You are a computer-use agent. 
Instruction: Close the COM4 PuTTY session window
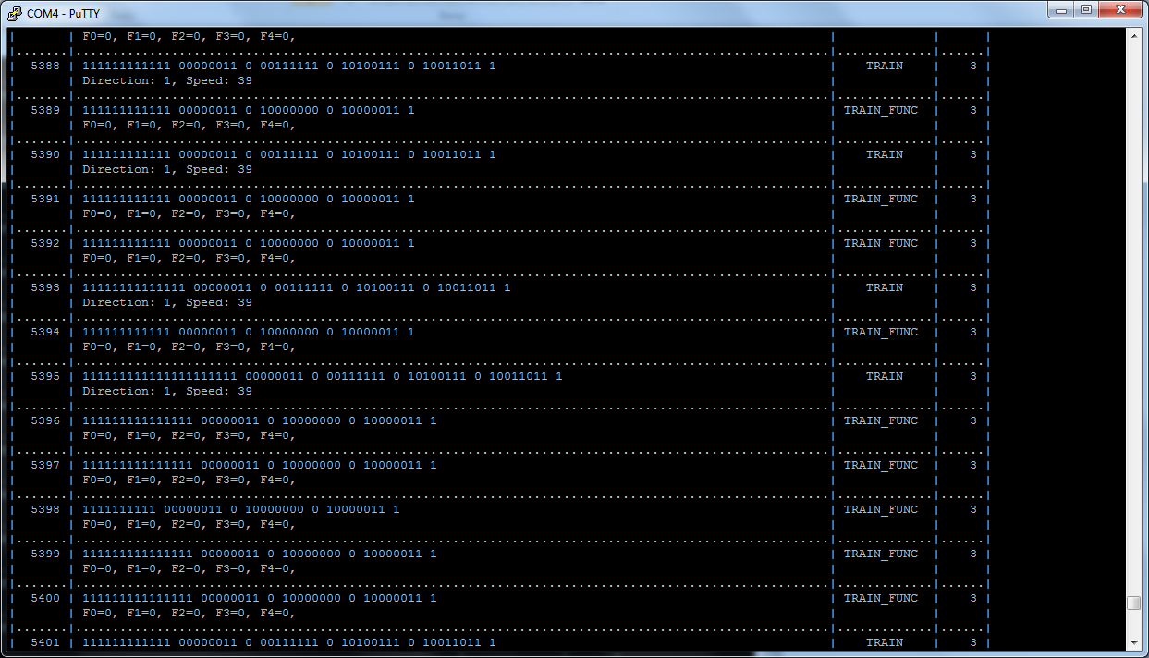(1120, 10)
